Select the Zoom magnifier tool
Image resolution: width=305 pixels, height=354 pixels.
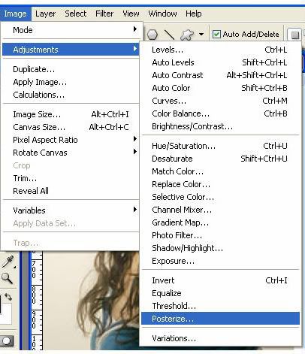click(7, 278)
